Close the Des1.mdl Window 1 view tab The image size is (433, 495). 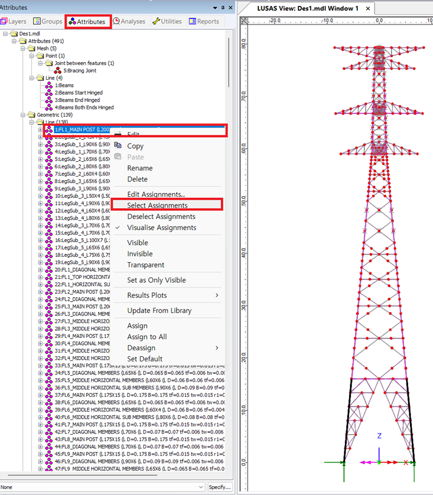(368, 9)
